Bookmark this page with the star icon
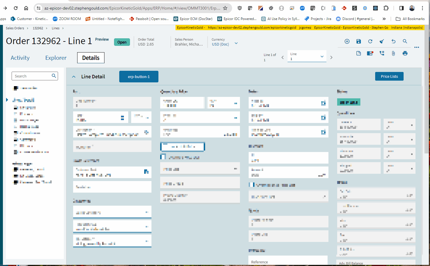Image resolution: width=430 pixels, height=266 pixels. [x=225, y=8]
